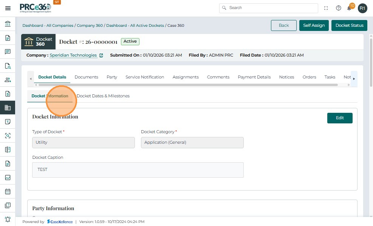
Task: Click the Docket Category field
Action: coord(192,143)
